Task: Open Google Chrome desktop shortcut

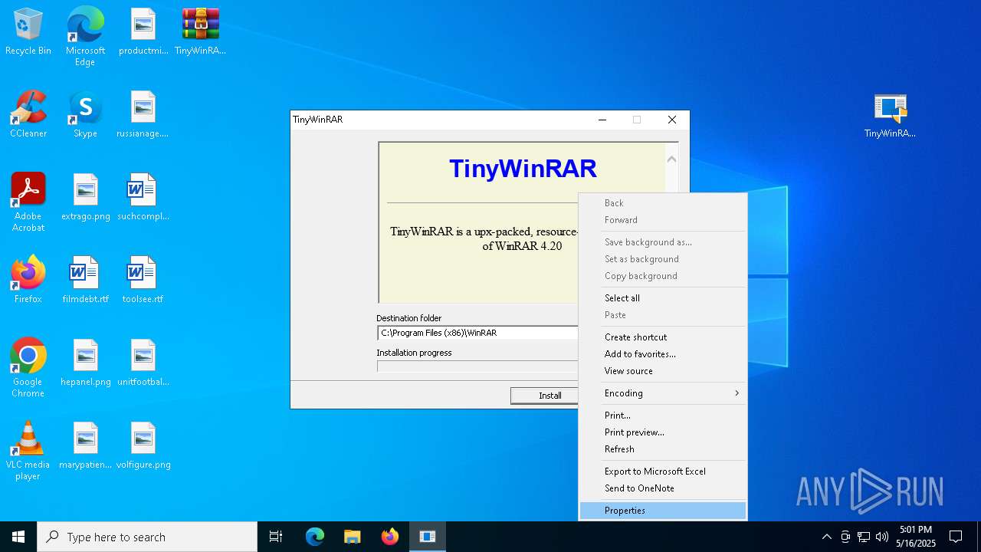Action: (x=28, y=368)
